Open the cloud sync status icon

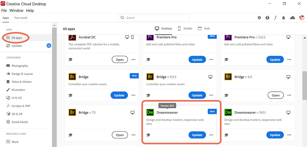pyautogui.click(x=292, y=18)
